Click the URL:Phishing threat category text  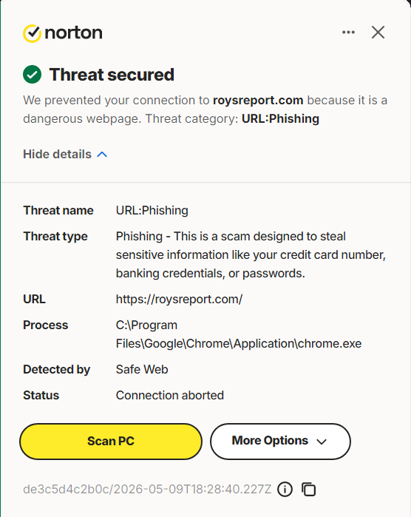click(x=280, y=118)
